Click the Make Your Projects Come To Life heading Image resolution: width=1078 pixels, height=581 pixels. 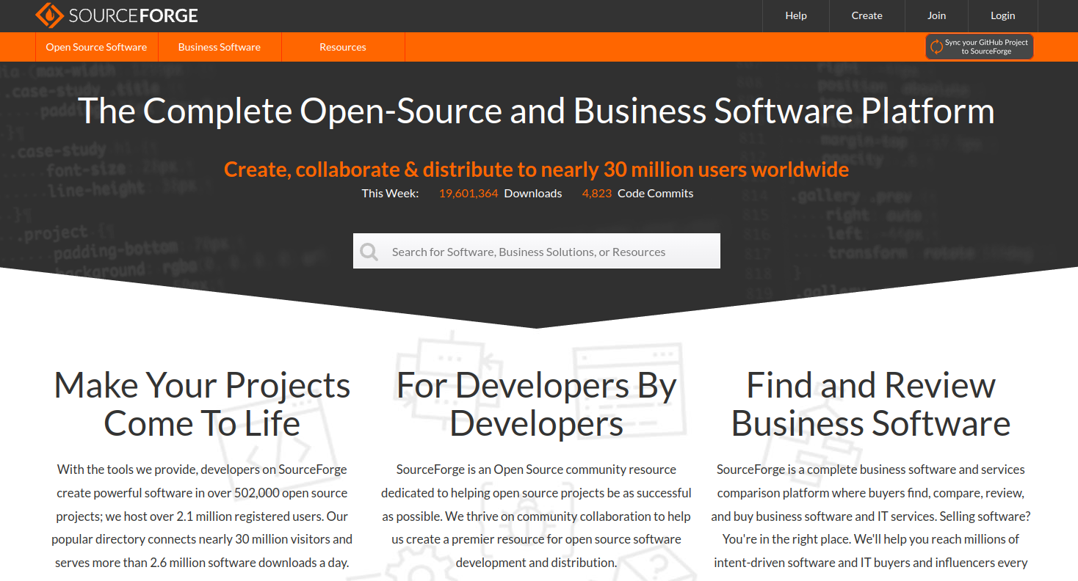pos(202,404)
